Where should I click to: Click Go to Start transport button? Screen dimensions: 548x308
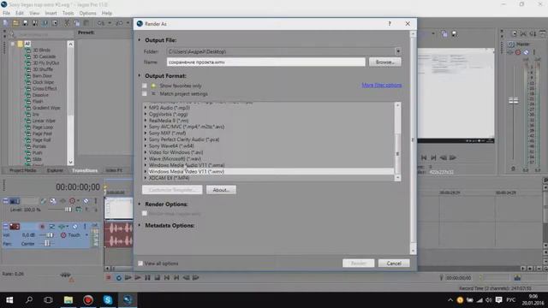pos(167,277)
